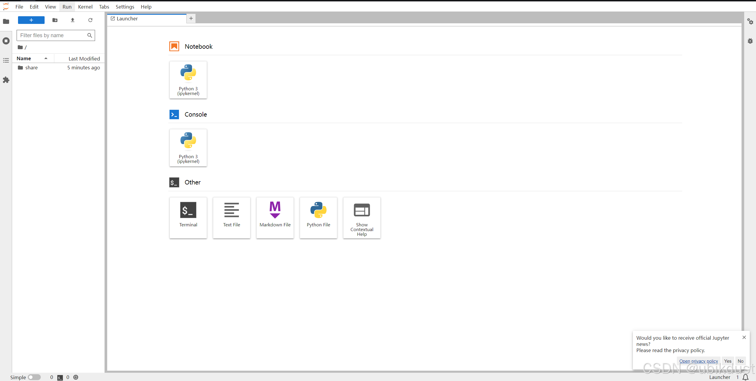Open the Python 3 console
The width and height of the screenshot is (756, 381).
click(x=188, y=148)
